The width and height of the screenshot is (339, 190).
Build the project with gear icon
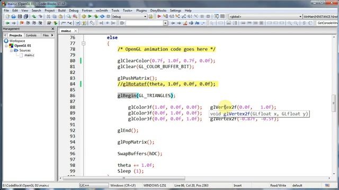(84, 16)
